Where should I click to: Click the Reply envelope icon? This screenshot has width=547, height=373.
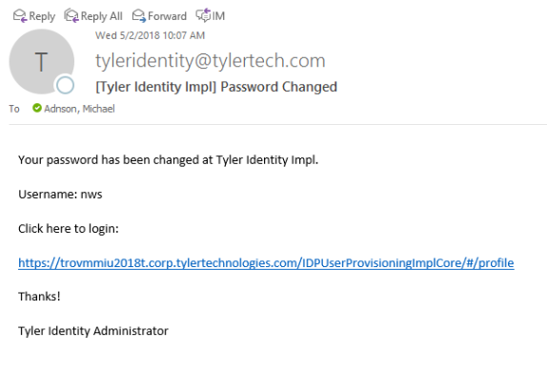point(20,16)
